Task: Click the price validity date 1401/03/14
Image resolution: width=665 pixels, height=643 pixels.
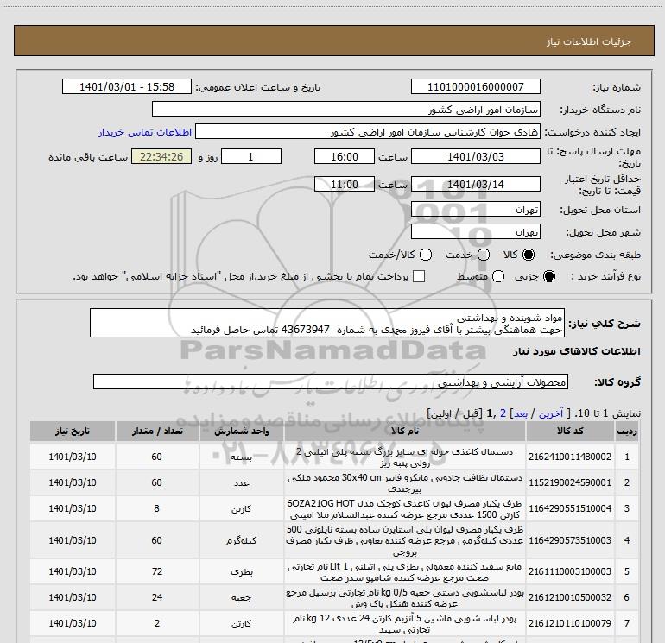Action: click(x=475, y=184)
